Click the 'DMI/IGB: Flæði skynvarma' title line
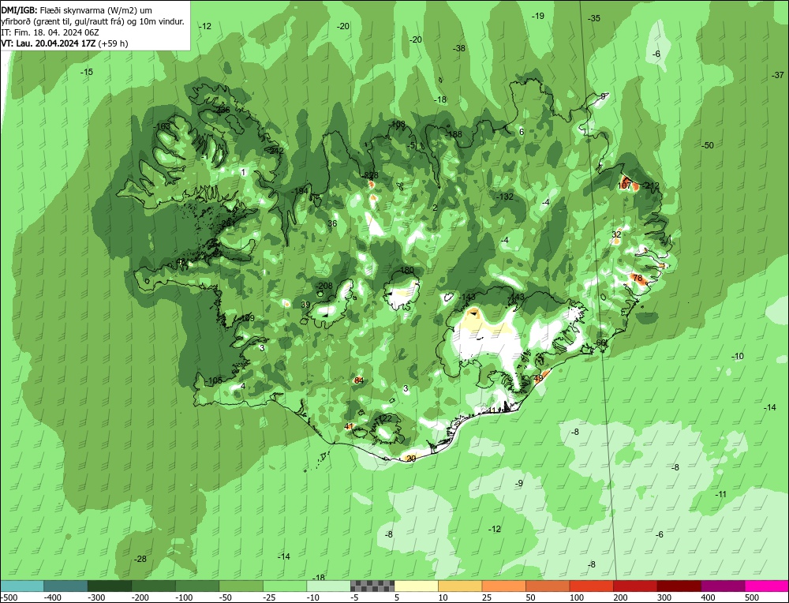 pos(77,10)
